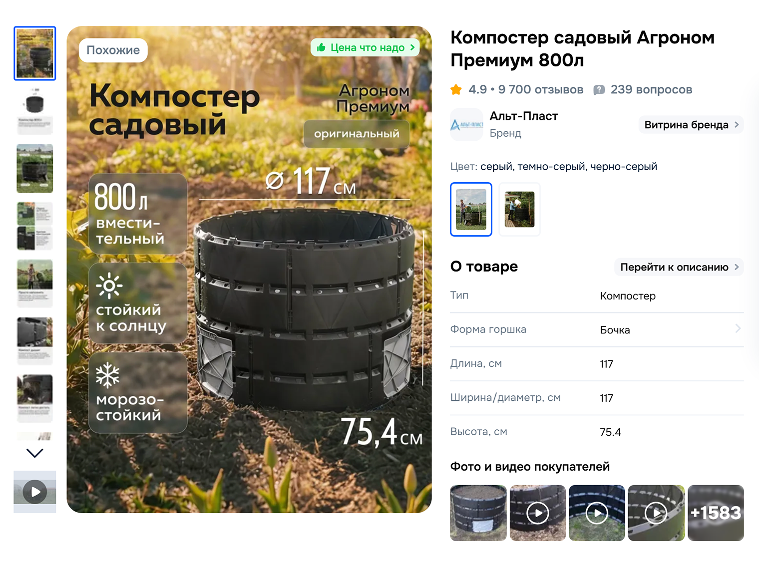
Task: Click the main product image
Action: click(x=249, y=270)
